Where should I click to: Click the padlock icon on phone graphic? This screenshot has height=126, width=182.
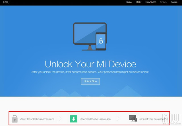(101, 41)
